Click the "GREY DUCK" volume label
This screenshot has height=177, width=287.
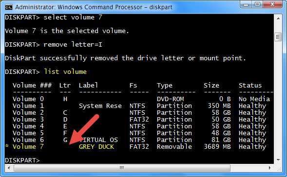[x=96, y=147]
